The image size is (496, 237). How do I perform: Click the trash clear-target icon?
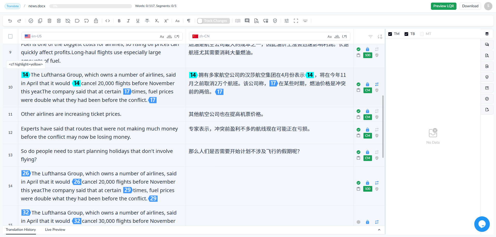coord(49,21)
